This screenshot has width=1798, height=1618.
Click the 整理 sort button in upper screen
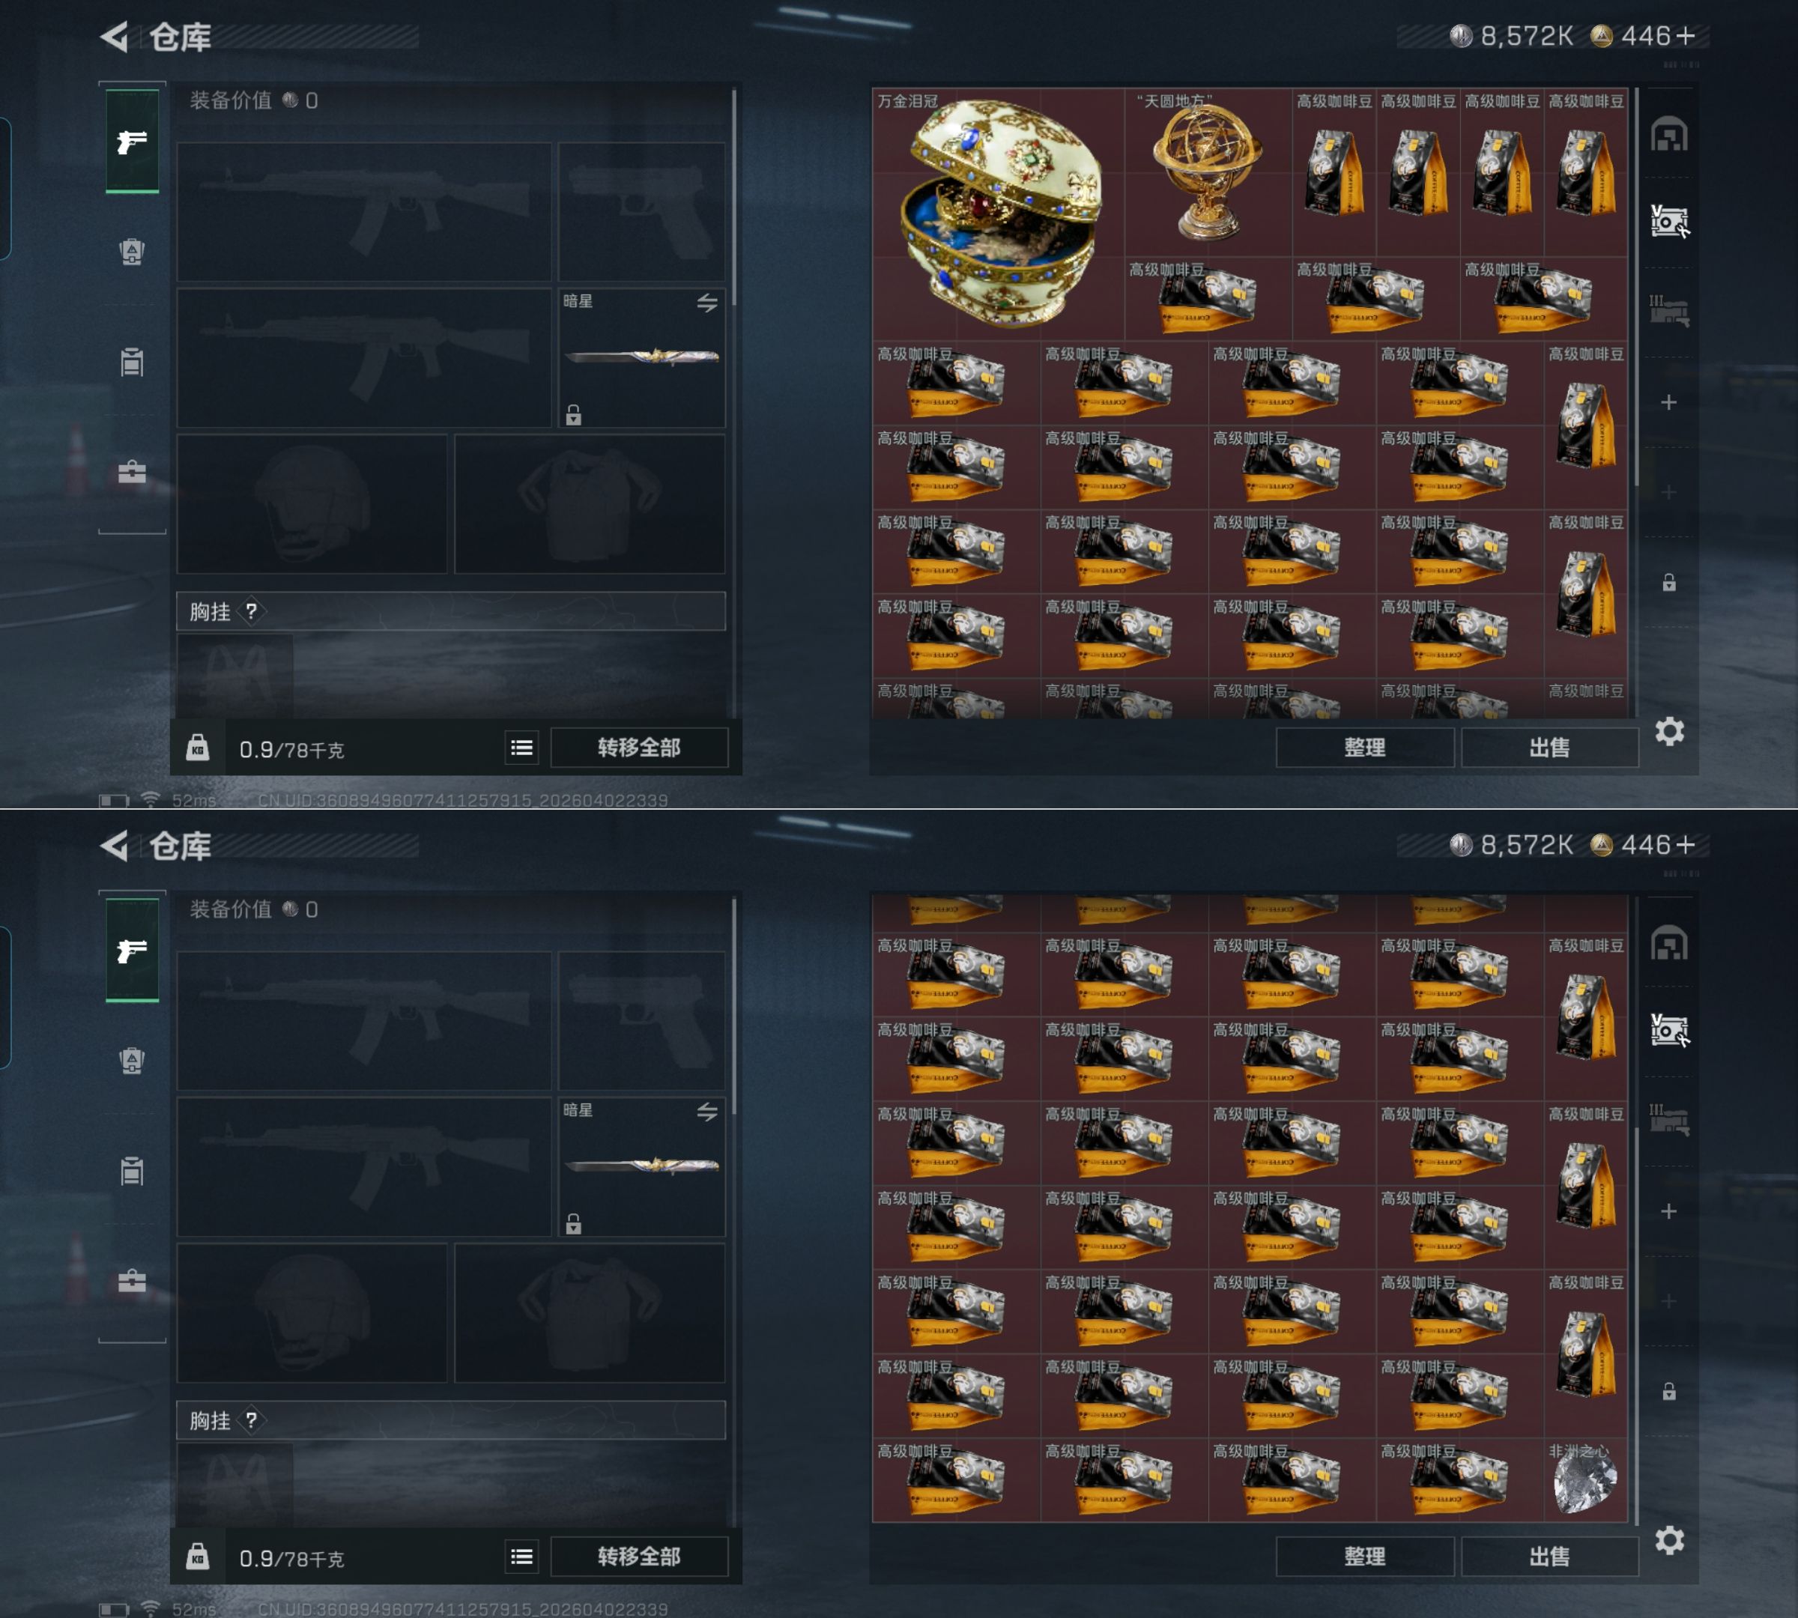pyautogui.click(x=1365, y=748)
